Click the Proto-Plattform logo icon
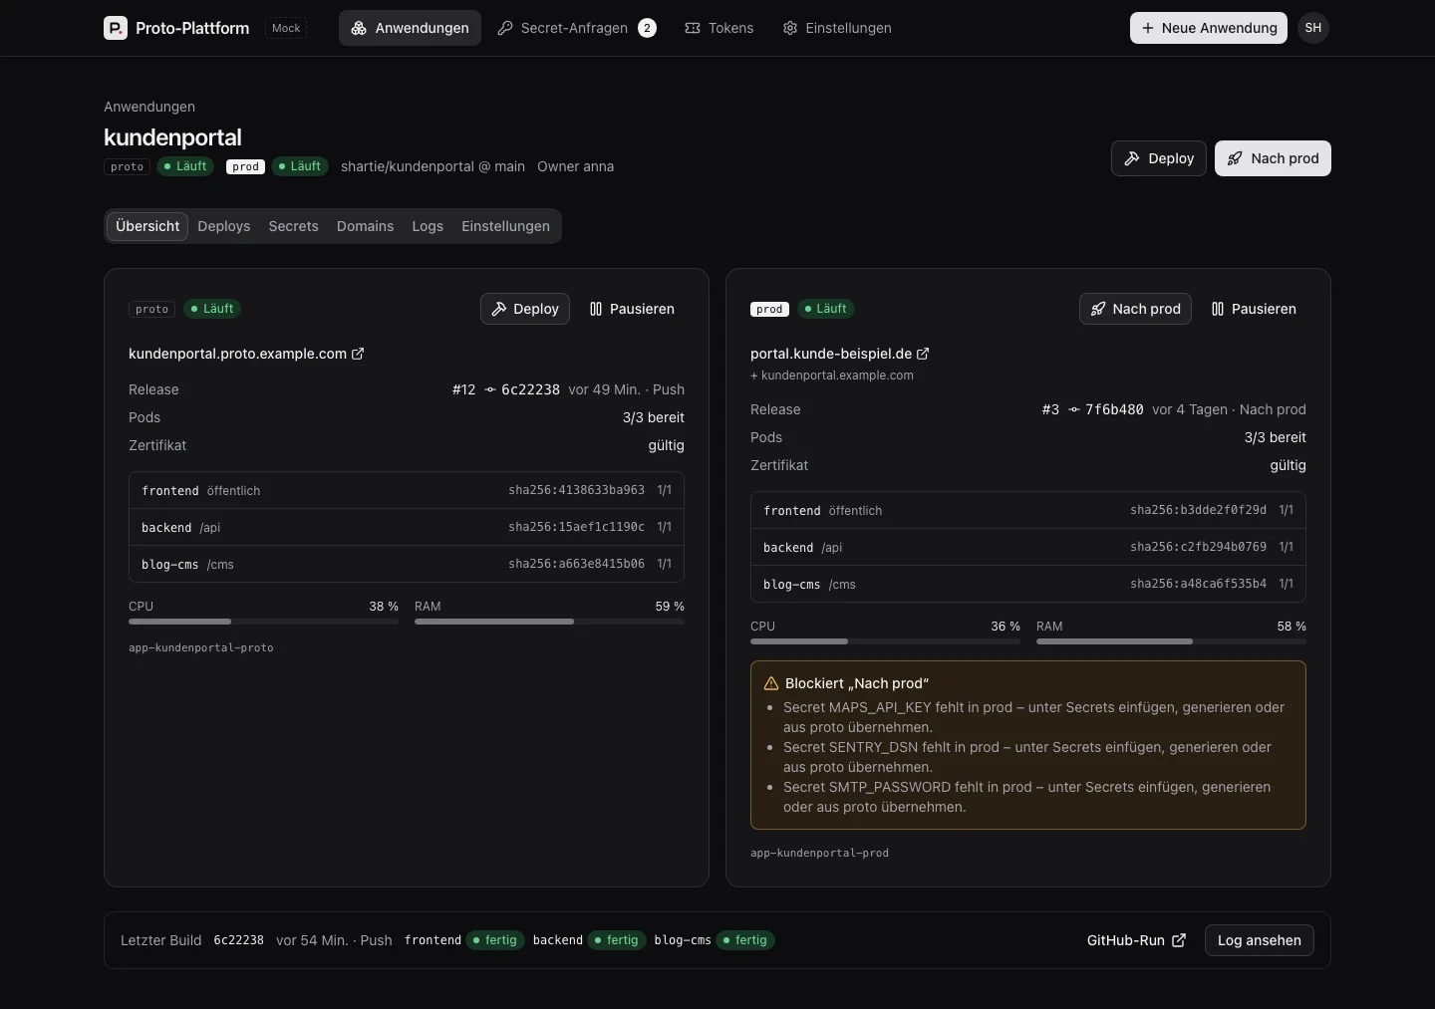 click(x=116, y=28)
